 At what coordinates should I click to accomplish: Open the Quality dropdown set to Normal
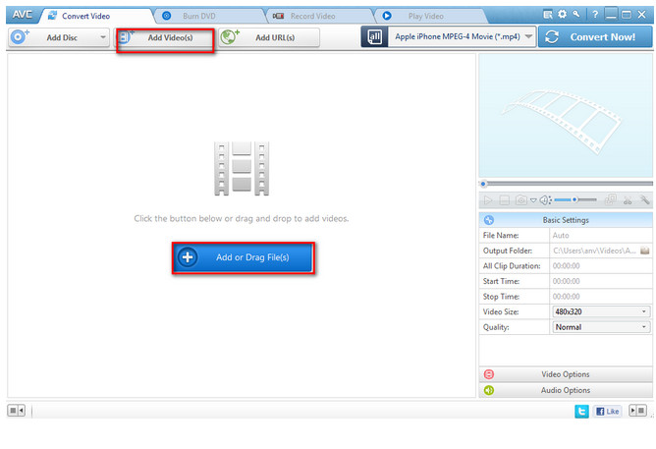pyautogui.click(x=601, y=327)
